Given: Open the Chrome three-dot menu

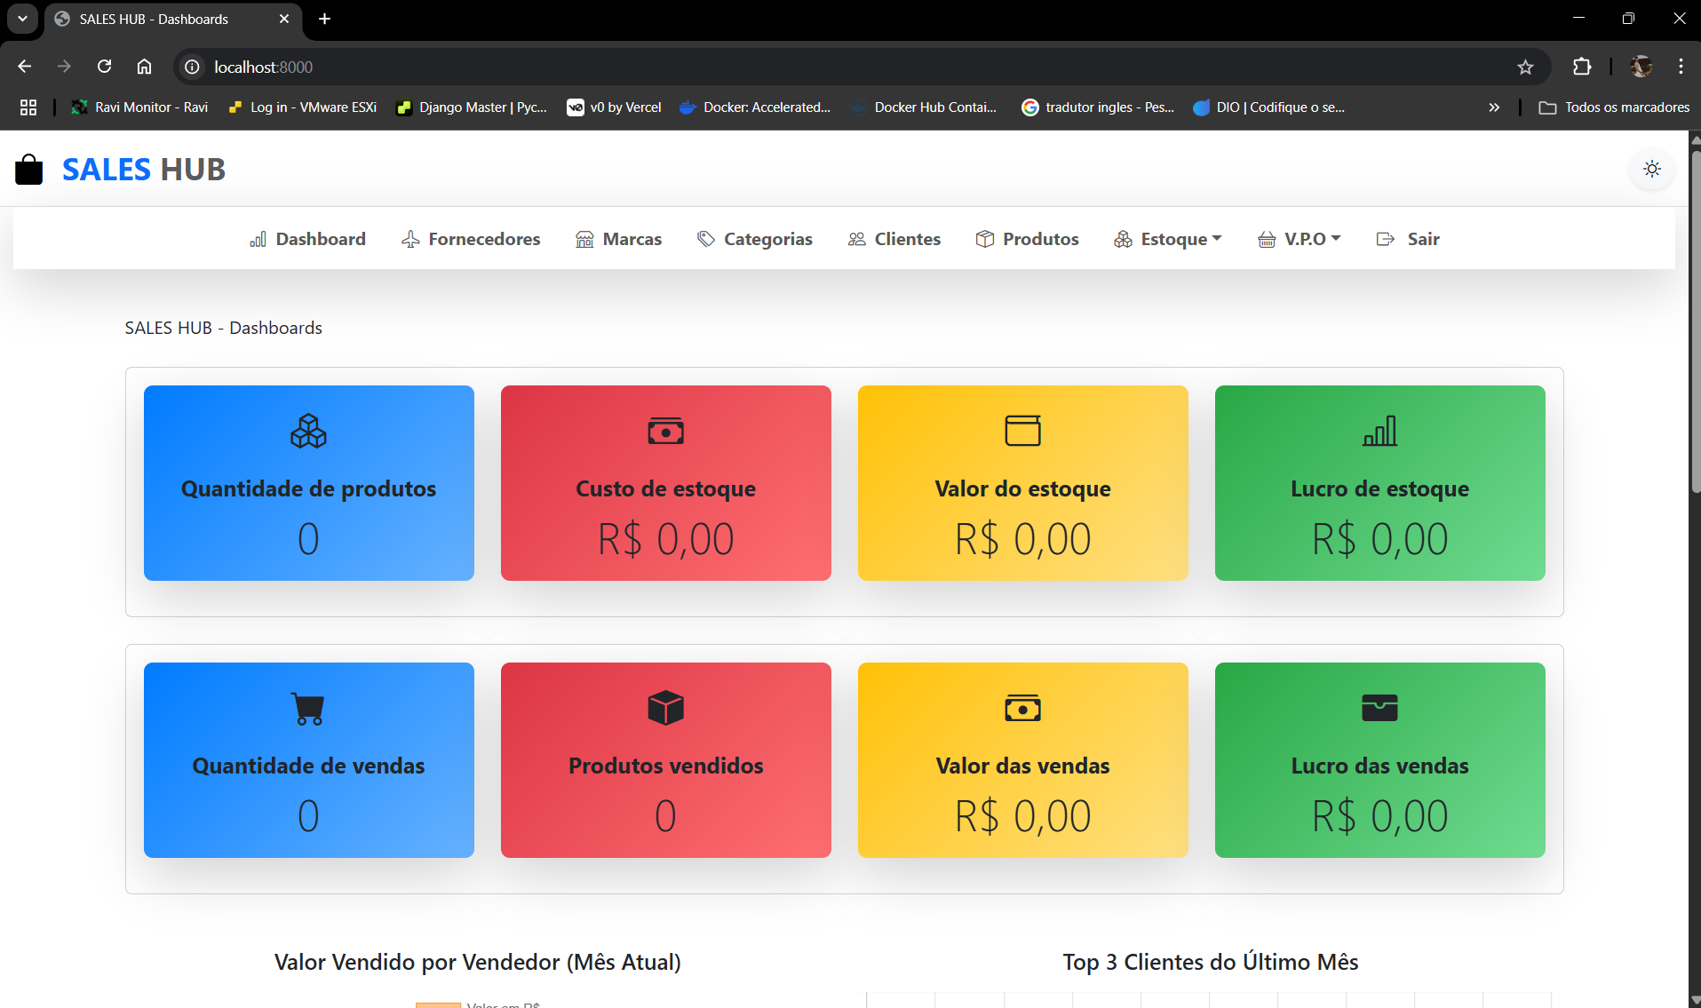Looking at the screenshot, I should [1680, 67].
